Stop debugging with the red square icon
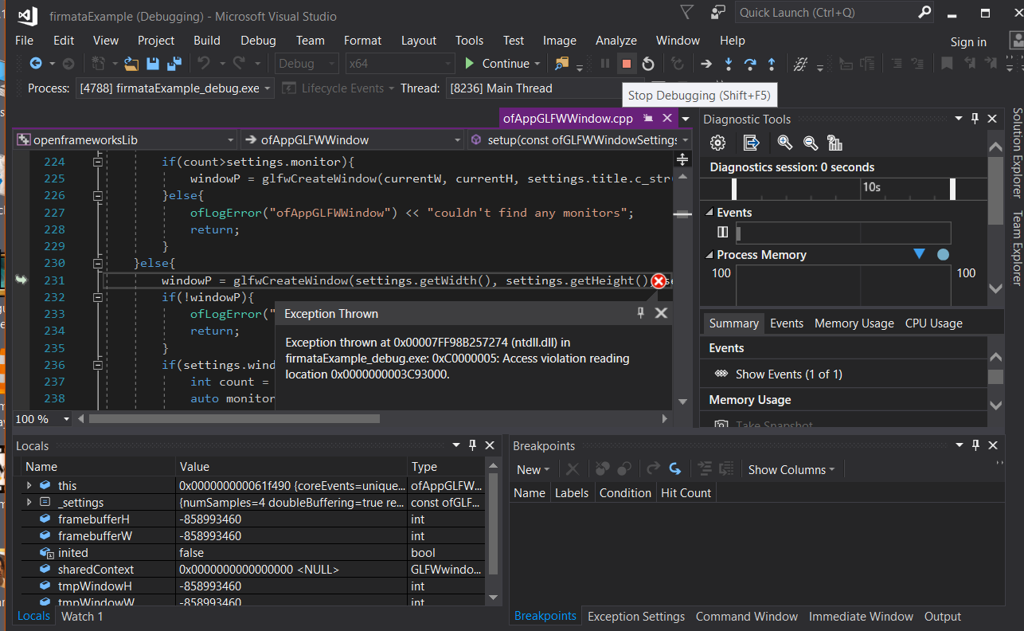The height and width of the screenshot is (631, 1024). [627, 64]
